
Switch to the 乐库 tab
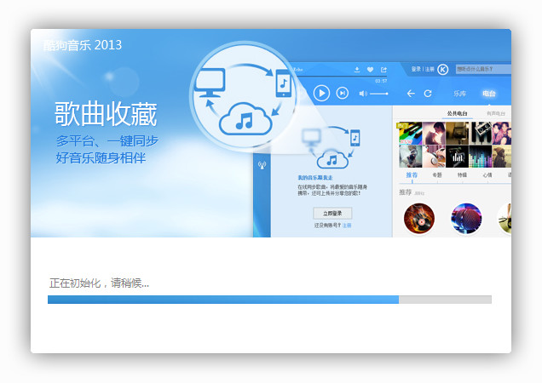pyautogui.click(x=459, y=94)
